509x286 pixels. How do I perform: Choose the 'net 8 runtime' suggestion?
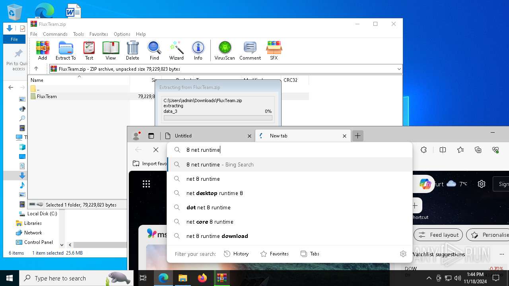pyautogui.click(x=290, y=179)
